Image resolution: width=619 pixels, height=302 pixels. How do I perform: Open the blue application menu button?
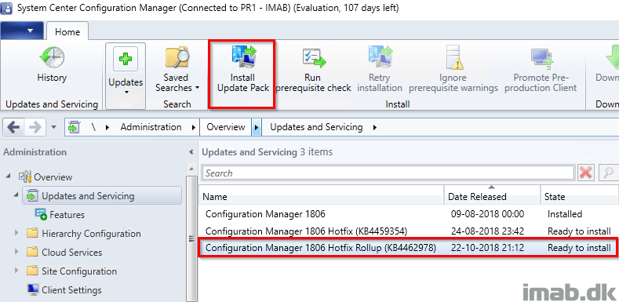22,31
